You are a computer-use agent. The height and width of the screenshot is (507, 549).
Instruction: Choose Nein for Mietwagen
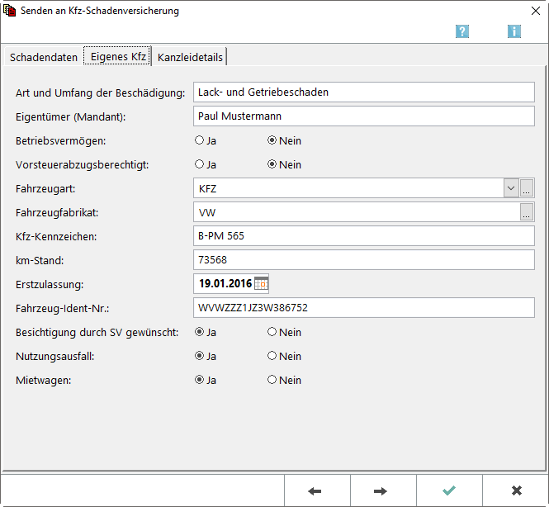[272, 381]
